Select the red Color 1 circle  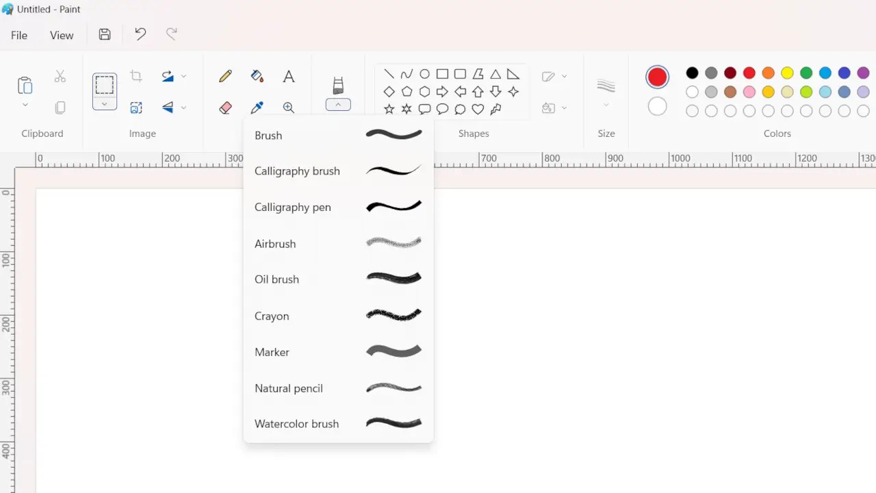coord(657,77)
